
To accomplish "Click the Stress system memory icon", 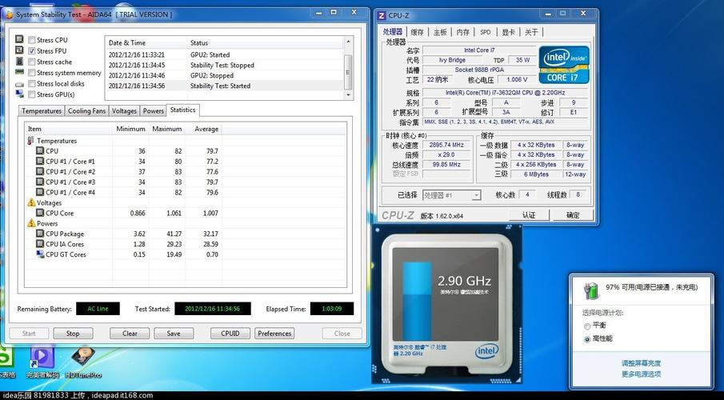I will (x=19, y=72).
